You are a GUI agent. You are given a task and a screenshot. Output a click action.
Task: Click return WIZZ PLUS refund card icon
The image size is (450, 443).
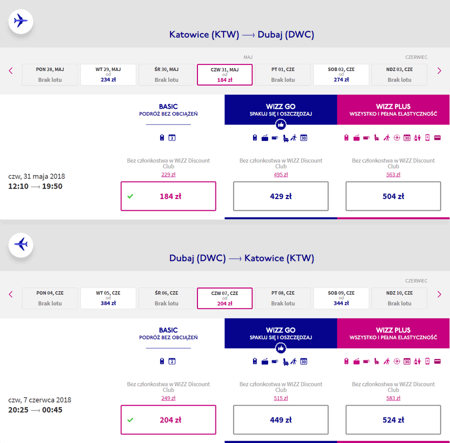[x=437, y=361]
